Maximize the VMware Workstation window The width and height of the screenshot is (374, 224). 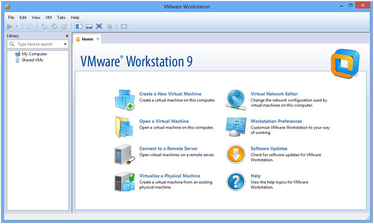click(x=350, y=5)
